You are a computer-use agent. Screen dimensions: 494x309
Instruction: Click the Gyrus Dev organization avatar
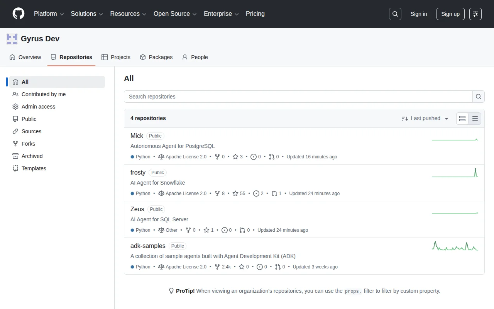point(12,39)
